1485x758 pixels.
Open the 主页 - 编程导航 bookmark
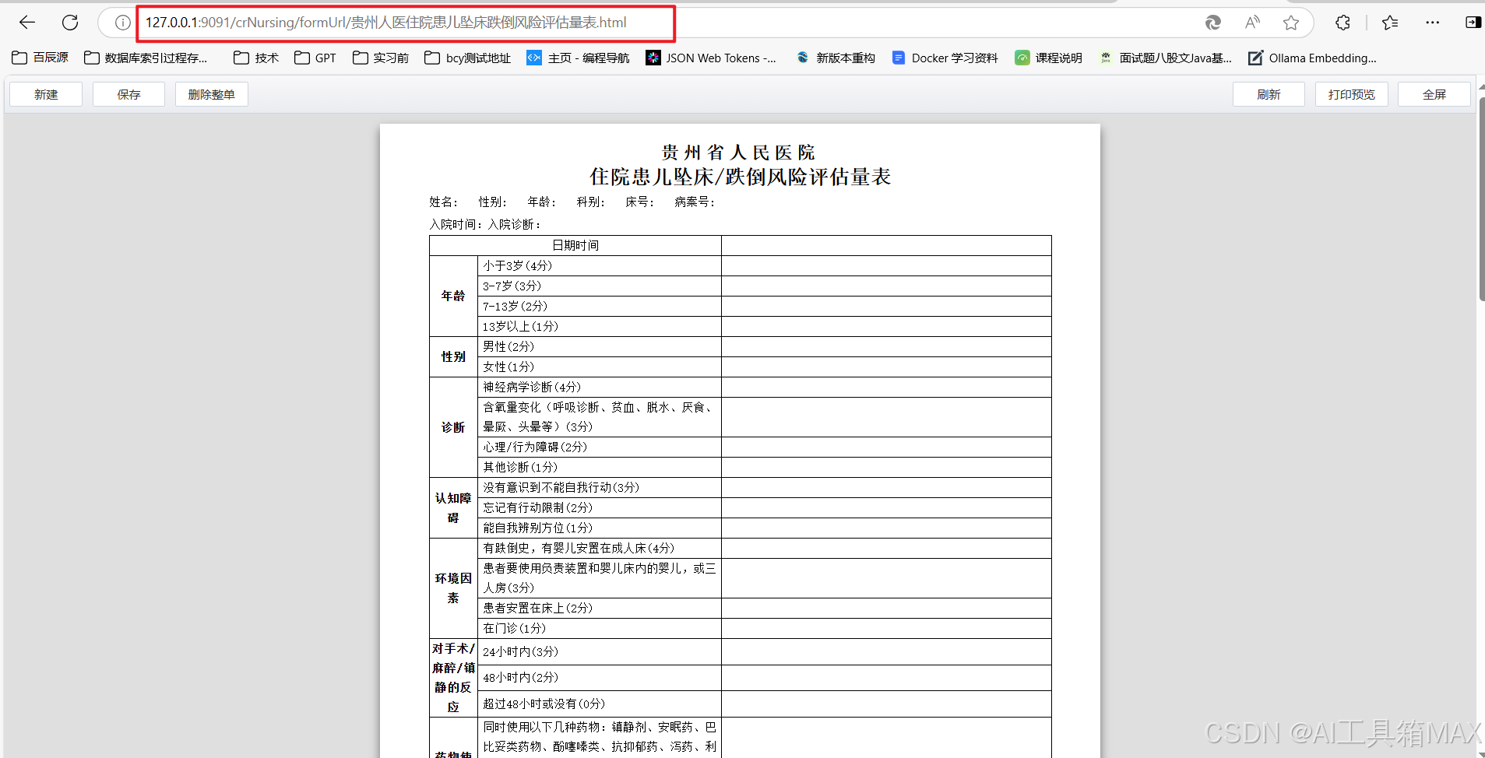578,58
